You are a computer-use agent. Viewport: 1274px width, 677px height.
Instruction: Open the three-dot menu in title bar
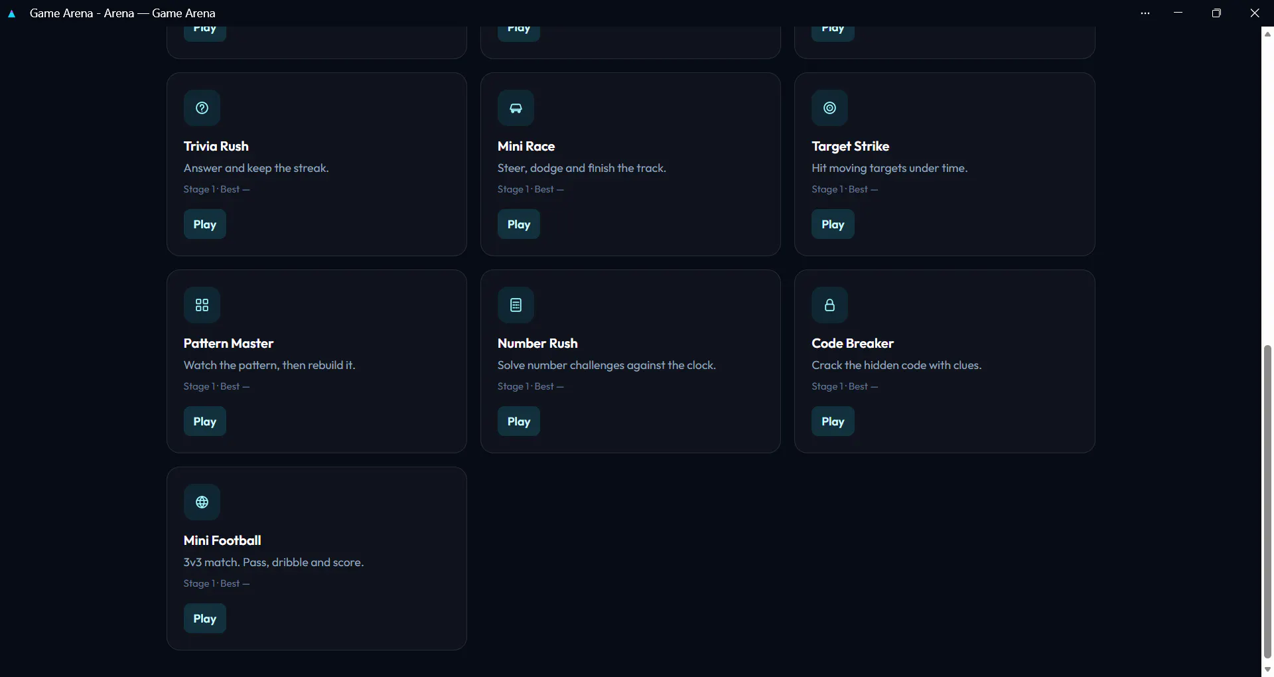[1145, 13]
